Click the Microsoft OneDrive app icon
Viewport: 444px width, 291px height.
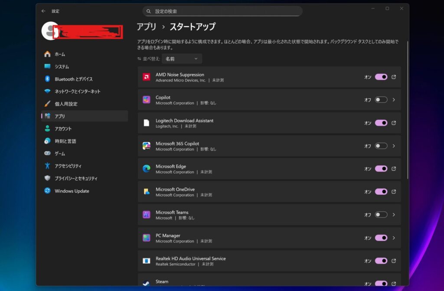tap(146, 192)
